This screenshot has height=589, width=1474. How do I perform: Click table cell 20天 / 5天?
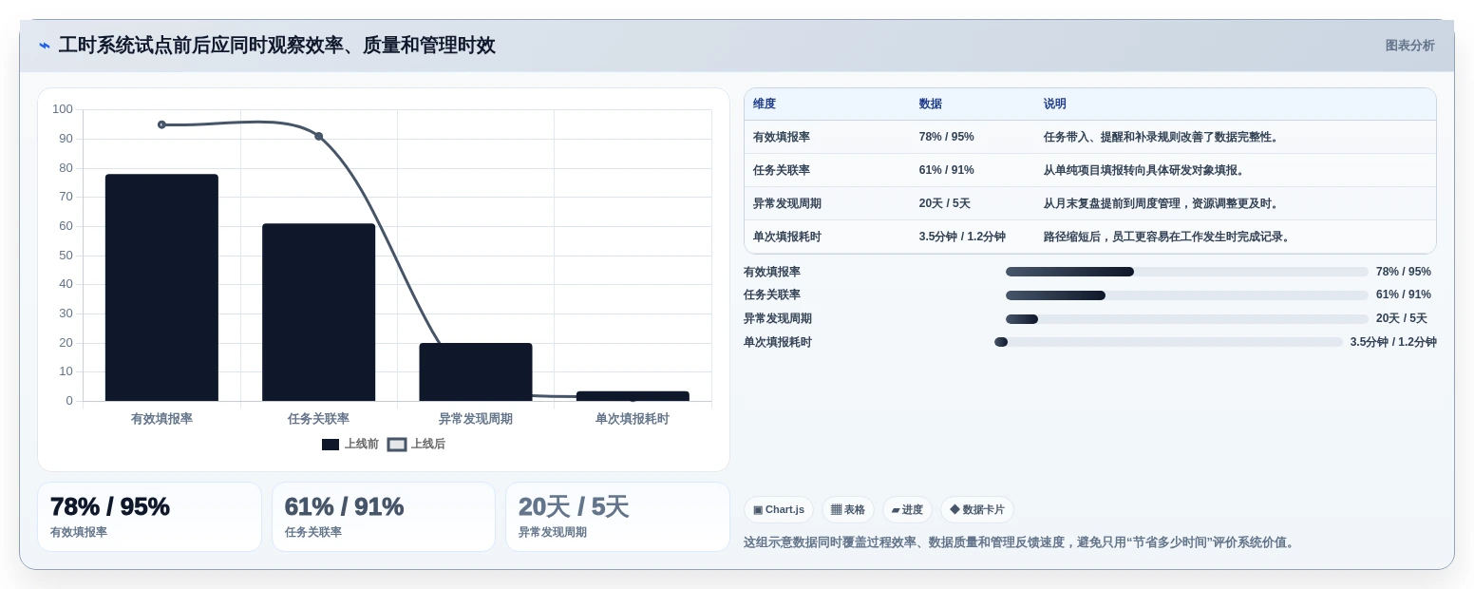[x=945, y=203]
